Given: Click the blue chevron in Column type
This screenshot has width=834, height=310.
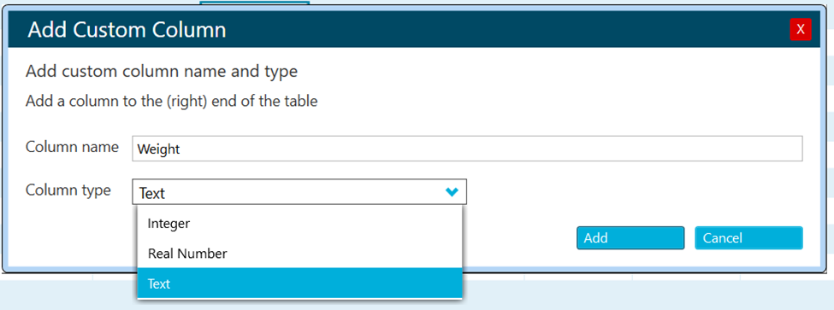Looking at the screenshot, I should pyautogui.click(x=452, y=192).
